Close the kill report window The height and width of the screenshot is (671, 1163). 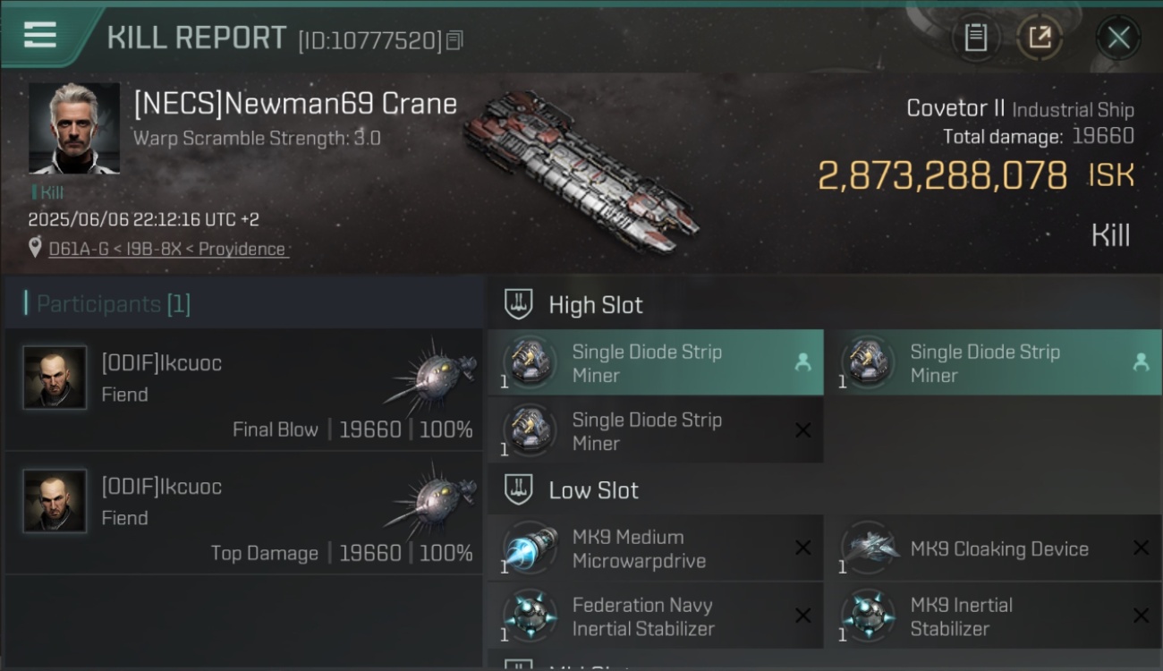(1118, 38)
